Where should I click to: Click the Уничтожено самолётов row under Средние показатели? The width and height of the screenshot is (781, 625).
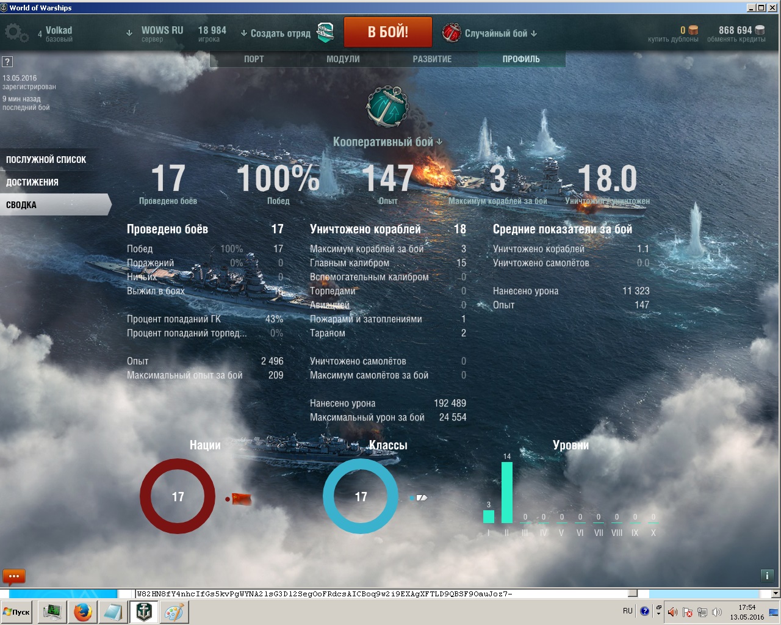[x=571, y=263]
